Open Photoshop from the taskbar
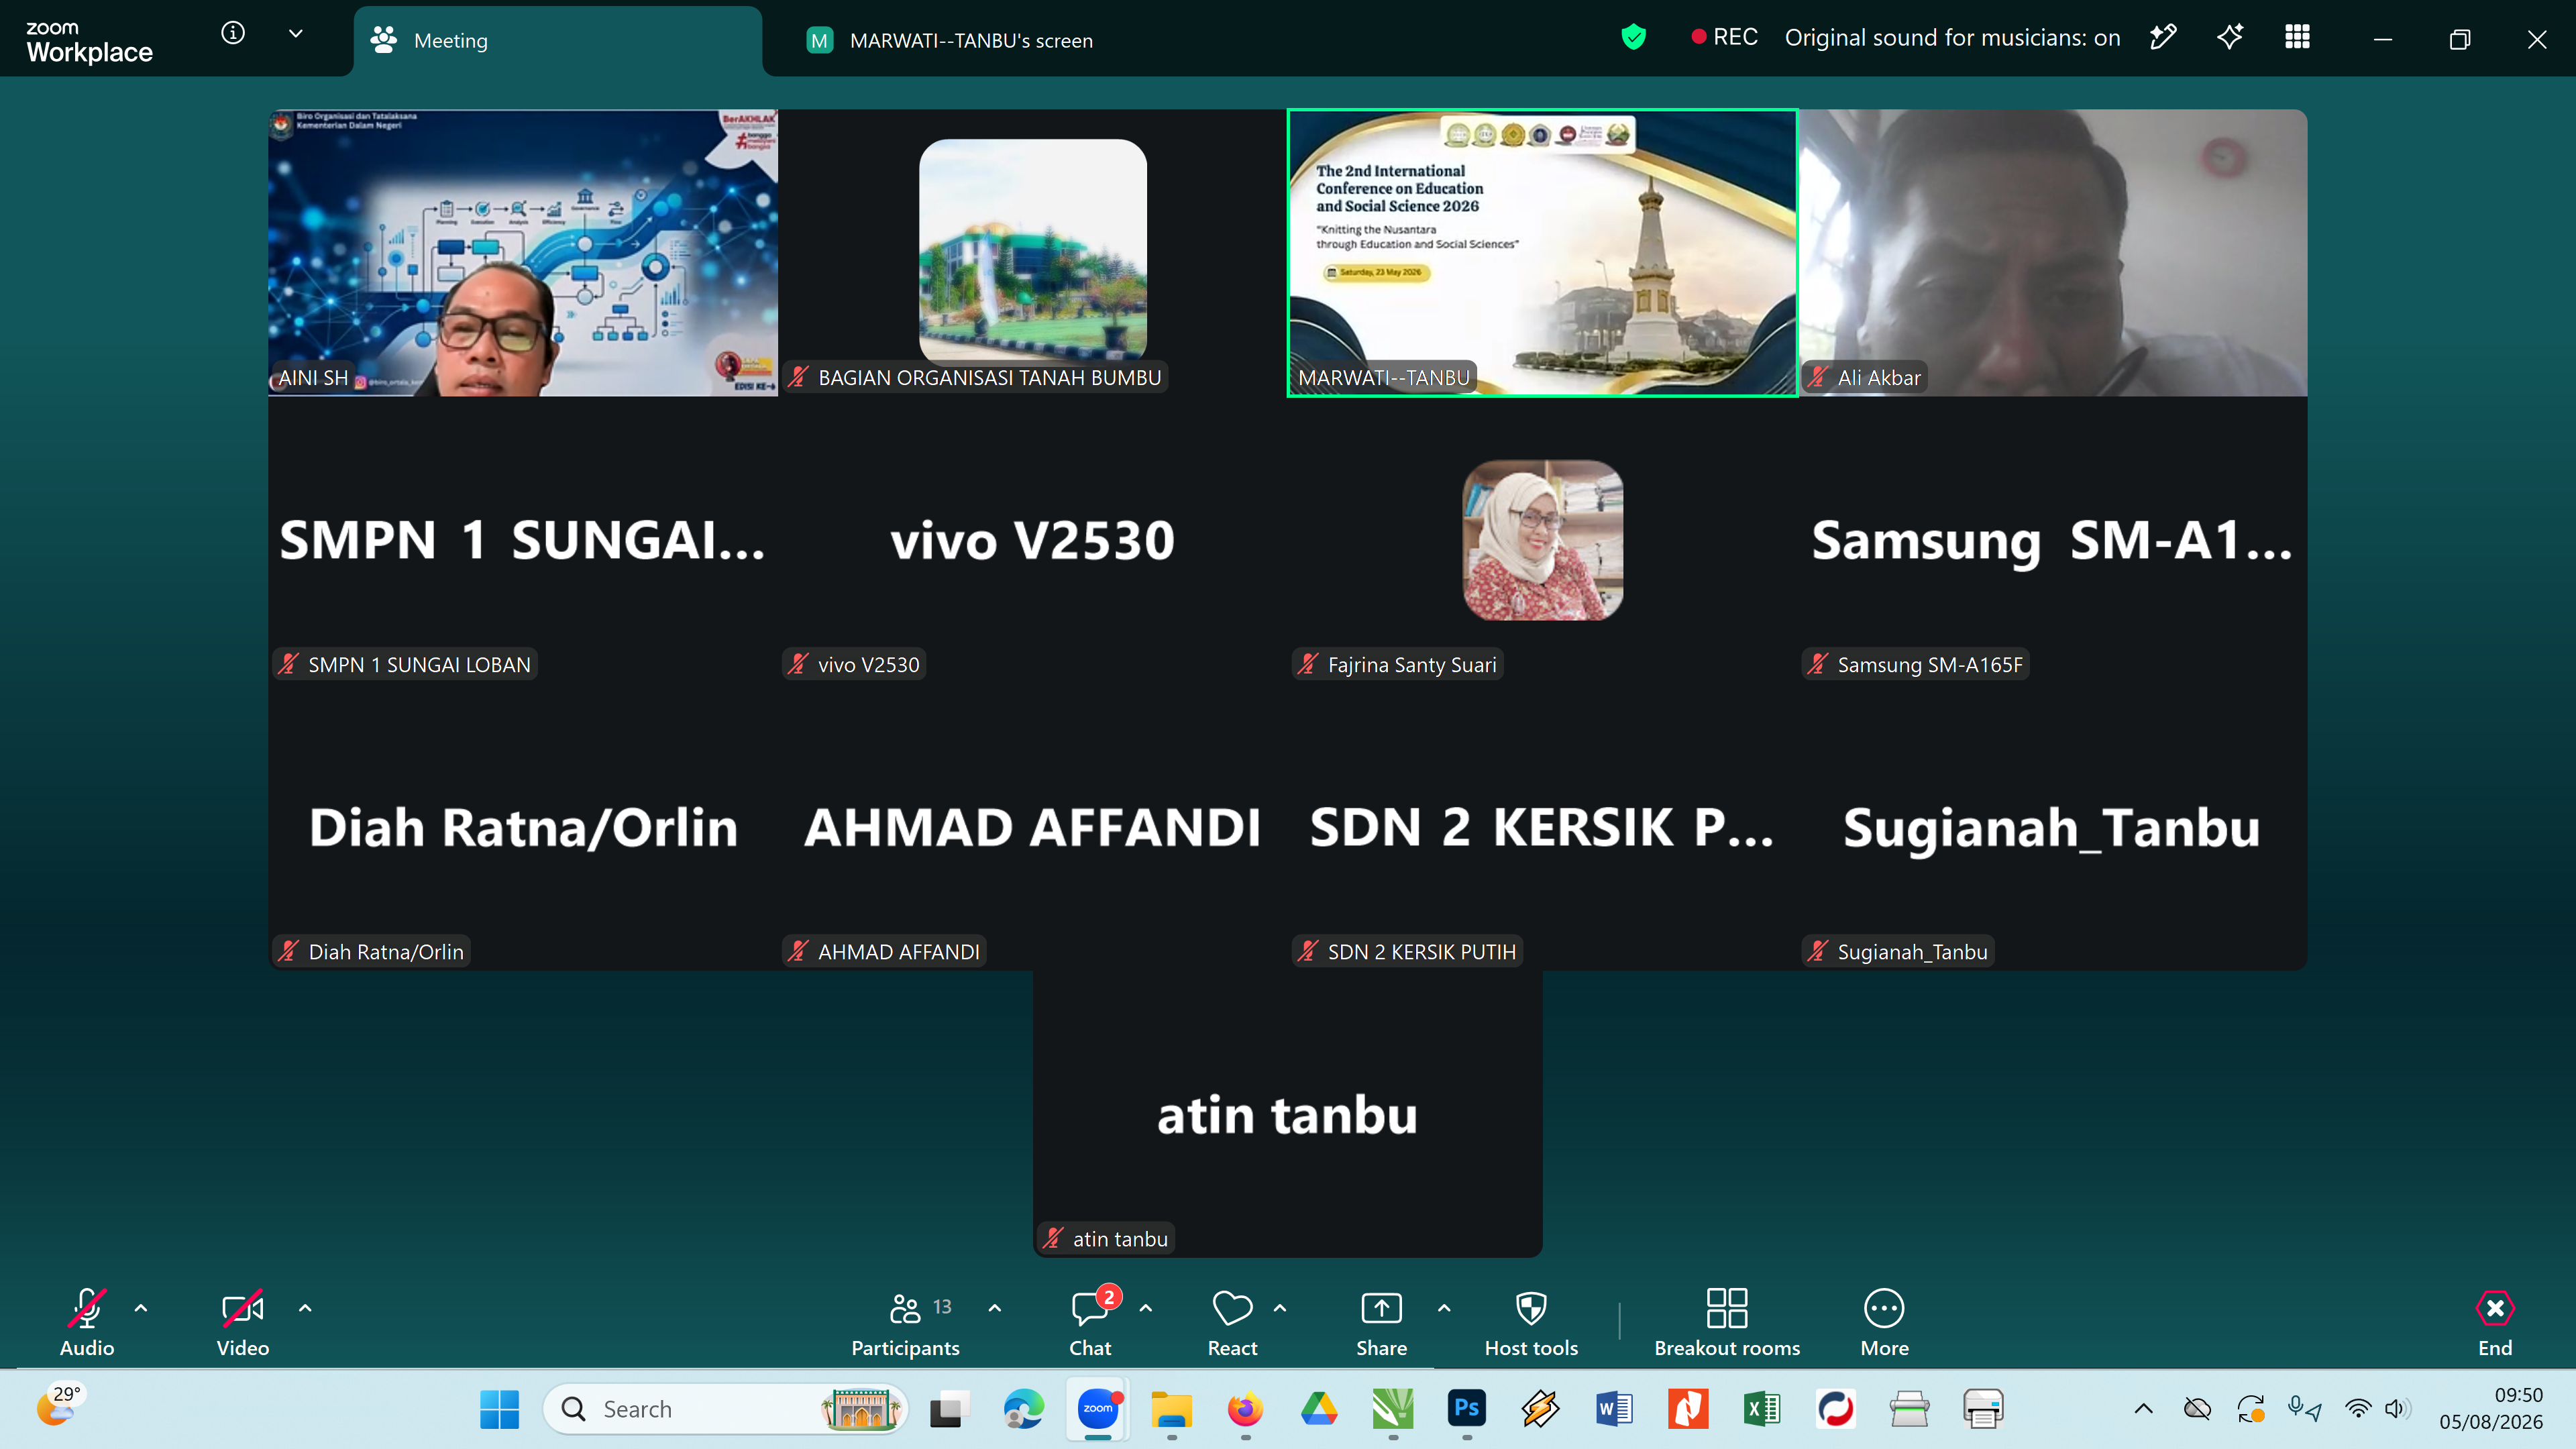This screenshot has width=2576, height=1449. pyautogui.click(x=1466, y=1409)
